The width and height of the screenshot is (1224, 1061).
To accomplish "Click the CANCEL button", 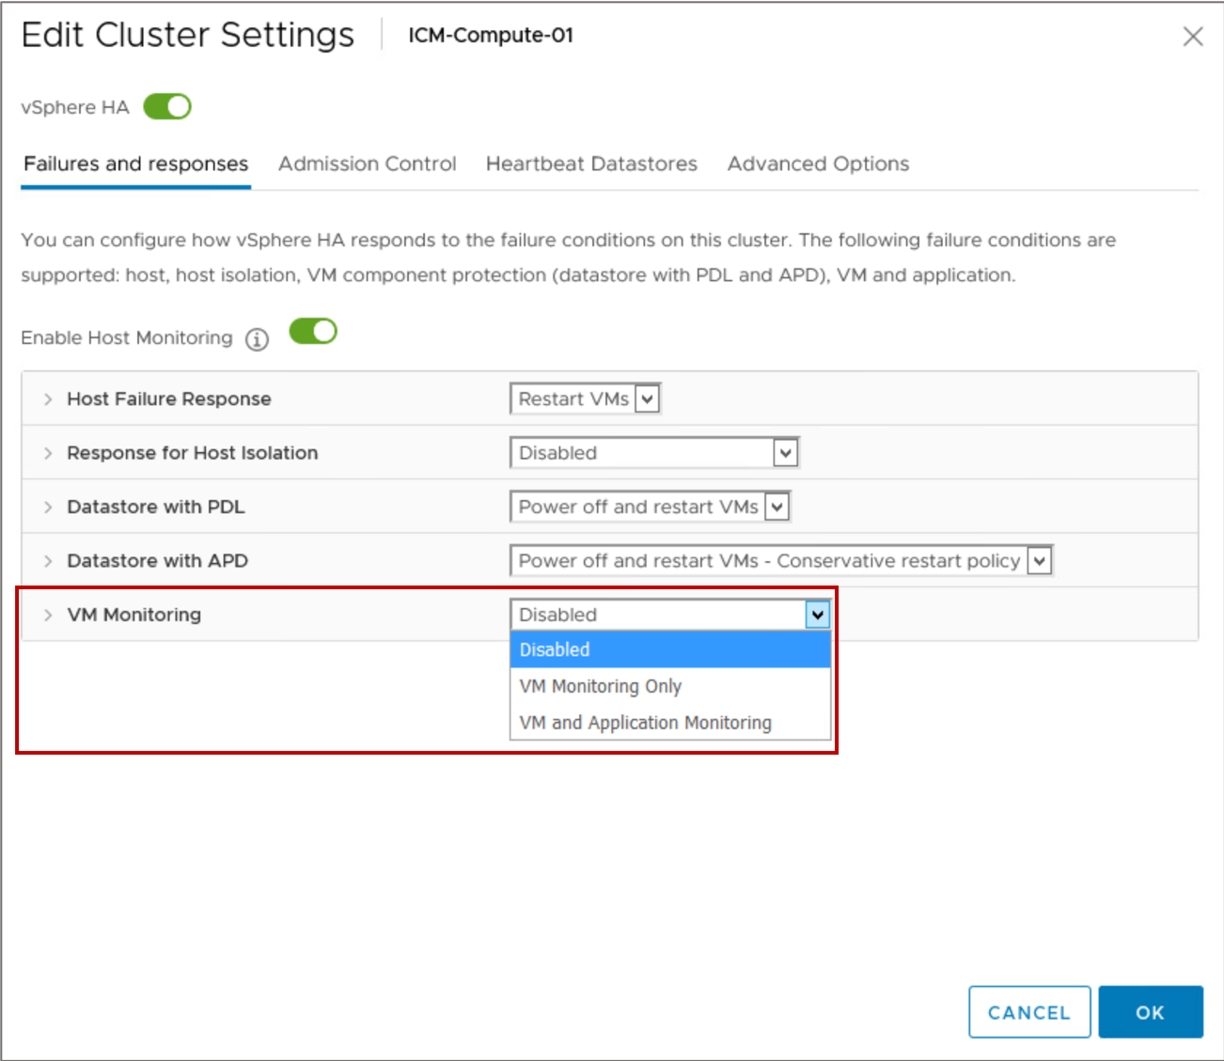I will [x=1029, y=1012].
